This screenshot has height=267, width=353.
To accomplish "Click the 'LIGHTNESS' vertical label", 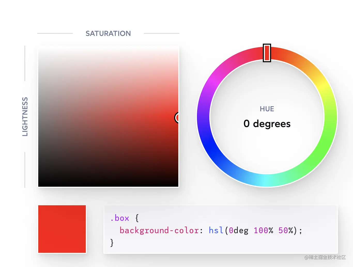I will (x=25, y=117).
